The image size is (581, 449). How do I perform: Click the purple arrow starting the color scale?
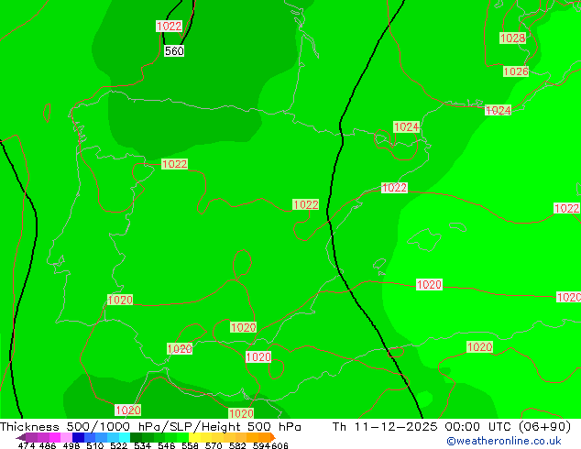click(21, 438)
